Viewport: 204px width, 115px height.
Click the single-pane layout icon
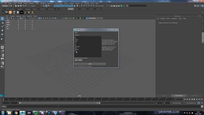pos(2,48)
